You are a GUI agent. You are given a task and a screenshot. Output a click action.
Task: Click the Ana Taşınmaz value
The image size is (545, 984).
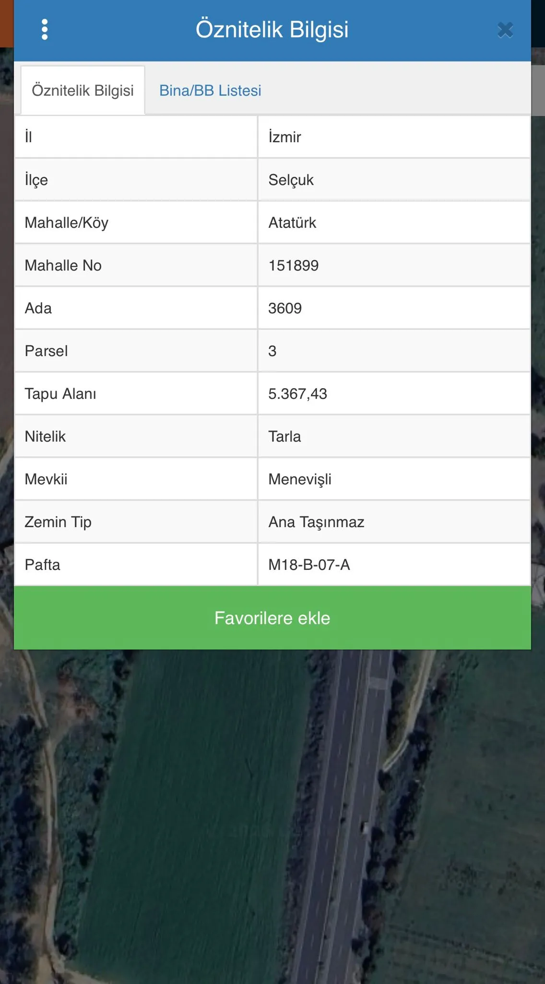click(316, 522)
